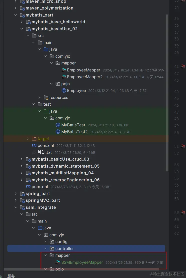
Task: Click the MyBatisTest2 class icon
Action: click(x=58, y=132)
